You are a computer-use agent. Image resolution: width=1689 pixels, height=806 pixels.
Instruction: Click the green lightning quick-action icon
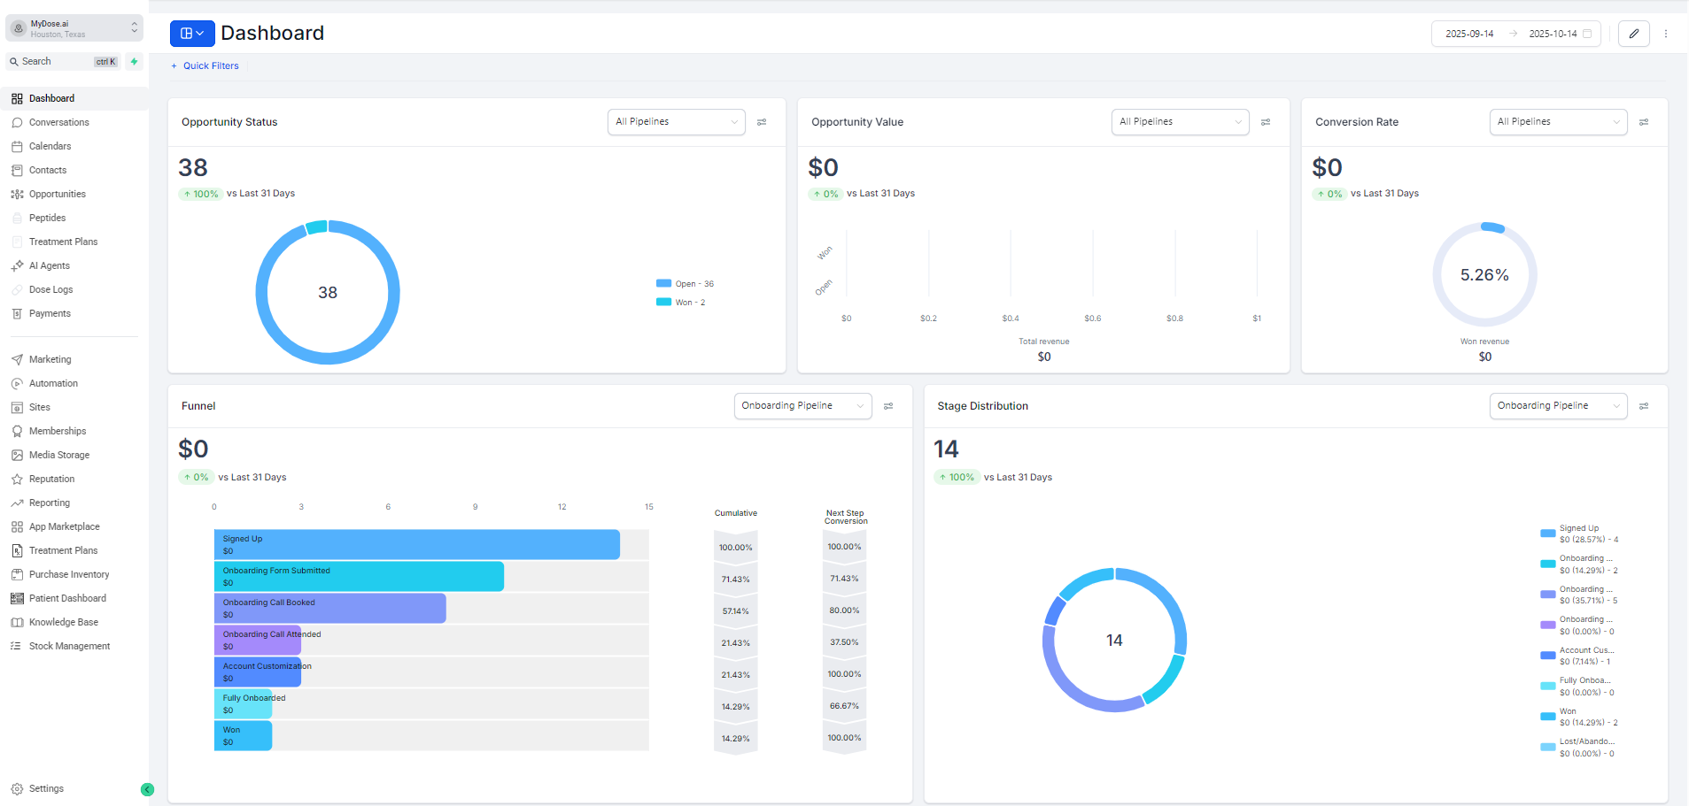134,61
